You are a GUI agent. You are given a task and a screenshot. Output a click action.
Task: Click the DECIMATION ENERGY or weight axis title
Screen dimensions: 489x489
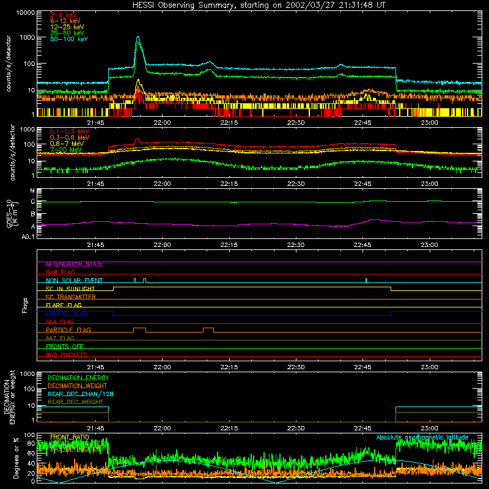tap(9, 397)
